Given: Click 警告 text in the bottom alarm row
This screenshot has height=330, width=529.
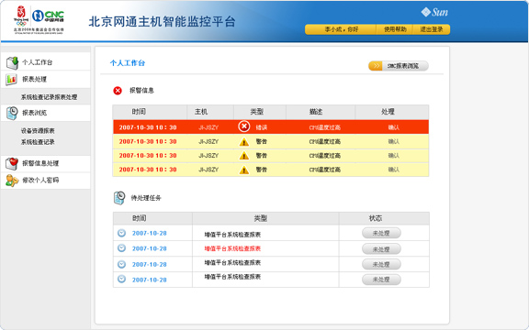Looking at the screenshot, I should point(262,170).
